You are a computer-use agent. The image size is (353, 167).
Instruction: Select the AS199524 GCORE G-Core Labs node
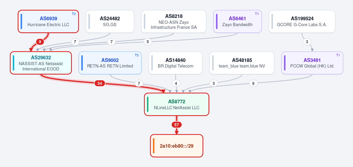coord(302,21)
